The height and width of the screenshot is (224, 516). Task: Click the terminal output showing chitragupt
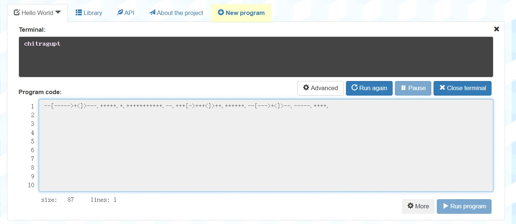(x=42, y=44)
